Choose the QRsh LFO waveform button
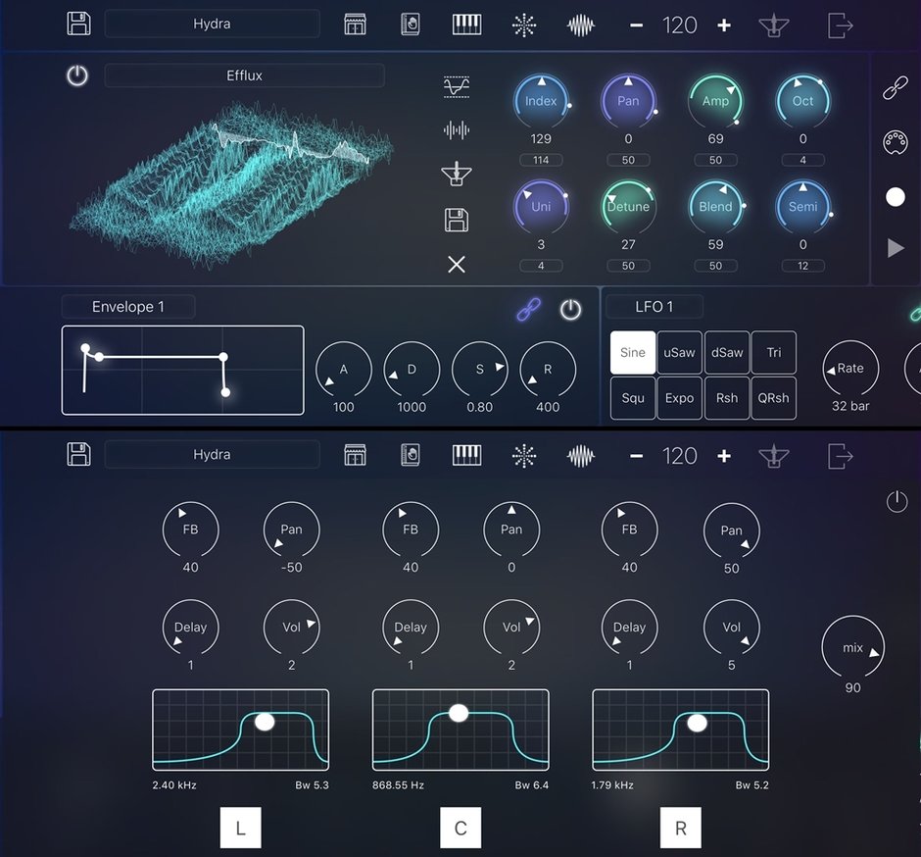 click(x=773, y=398)
